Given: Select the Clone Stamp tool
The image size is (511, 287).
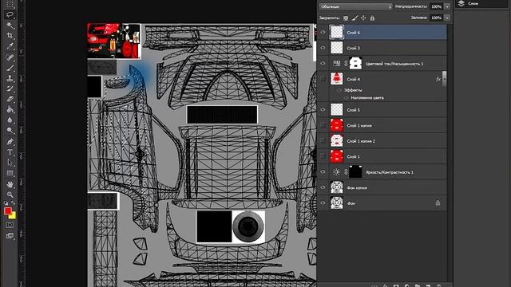Looking at the screenshot, I should tap(10, 78).
